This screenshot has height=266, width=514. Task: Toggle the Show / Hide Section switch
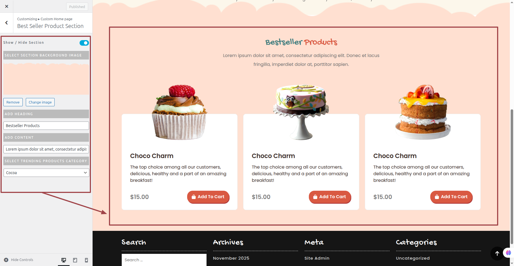[84, 43]
